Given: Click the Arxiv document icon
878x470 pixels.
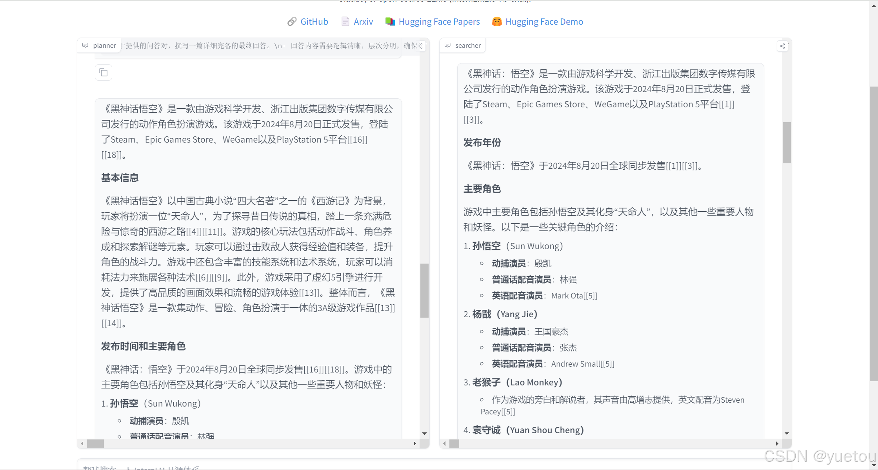Looking at the screenshot, I should point(345,22).
